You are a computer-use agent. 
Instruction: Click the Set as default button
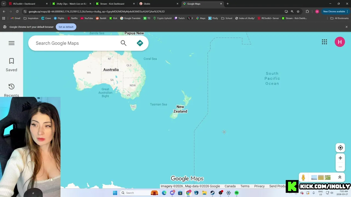pyautogui.click(x=66, y=27)
